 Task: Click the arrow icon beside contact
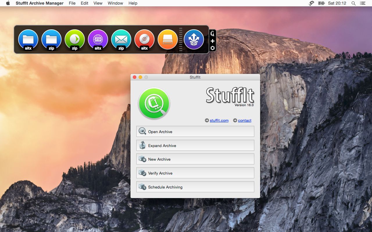(x=235, y=120)
